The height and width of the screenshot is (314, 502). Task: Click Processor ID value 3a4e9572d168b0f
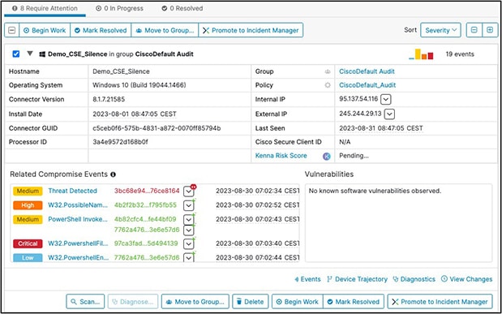120,142
